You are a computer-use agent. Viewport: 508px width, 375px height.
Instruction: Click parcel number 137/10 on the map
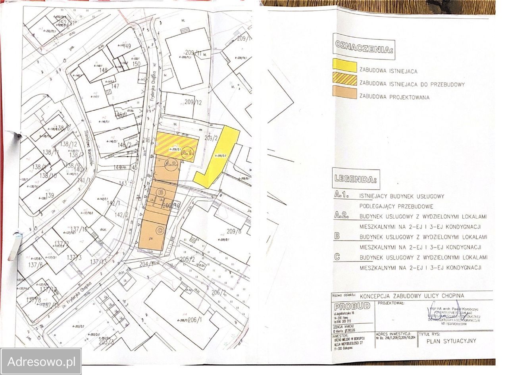[x=79, y=229]
